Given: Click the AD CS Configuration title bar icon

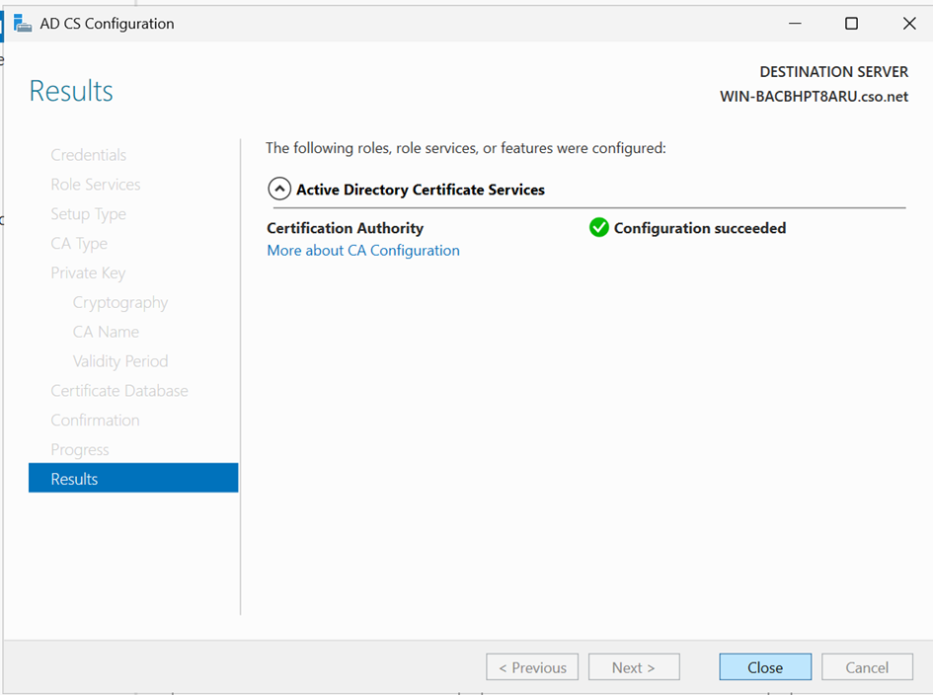Looking at the screenshot, I should (x=22, y=24).
